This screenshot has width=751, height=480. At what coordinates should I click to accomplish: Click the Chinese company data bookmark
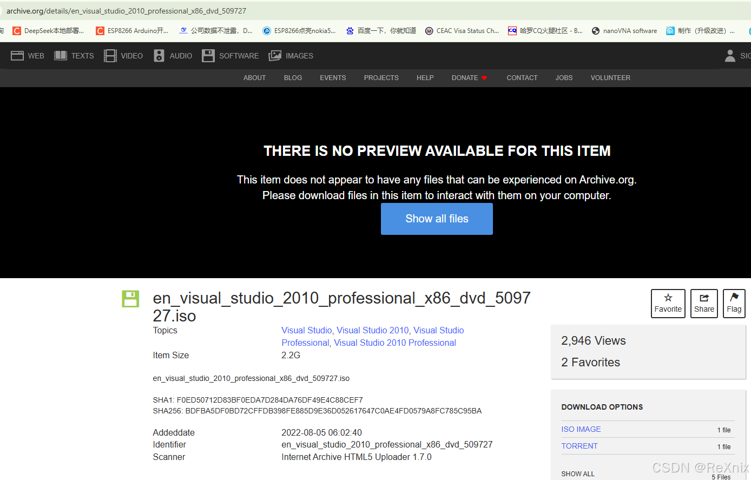(x=216, y=31)
